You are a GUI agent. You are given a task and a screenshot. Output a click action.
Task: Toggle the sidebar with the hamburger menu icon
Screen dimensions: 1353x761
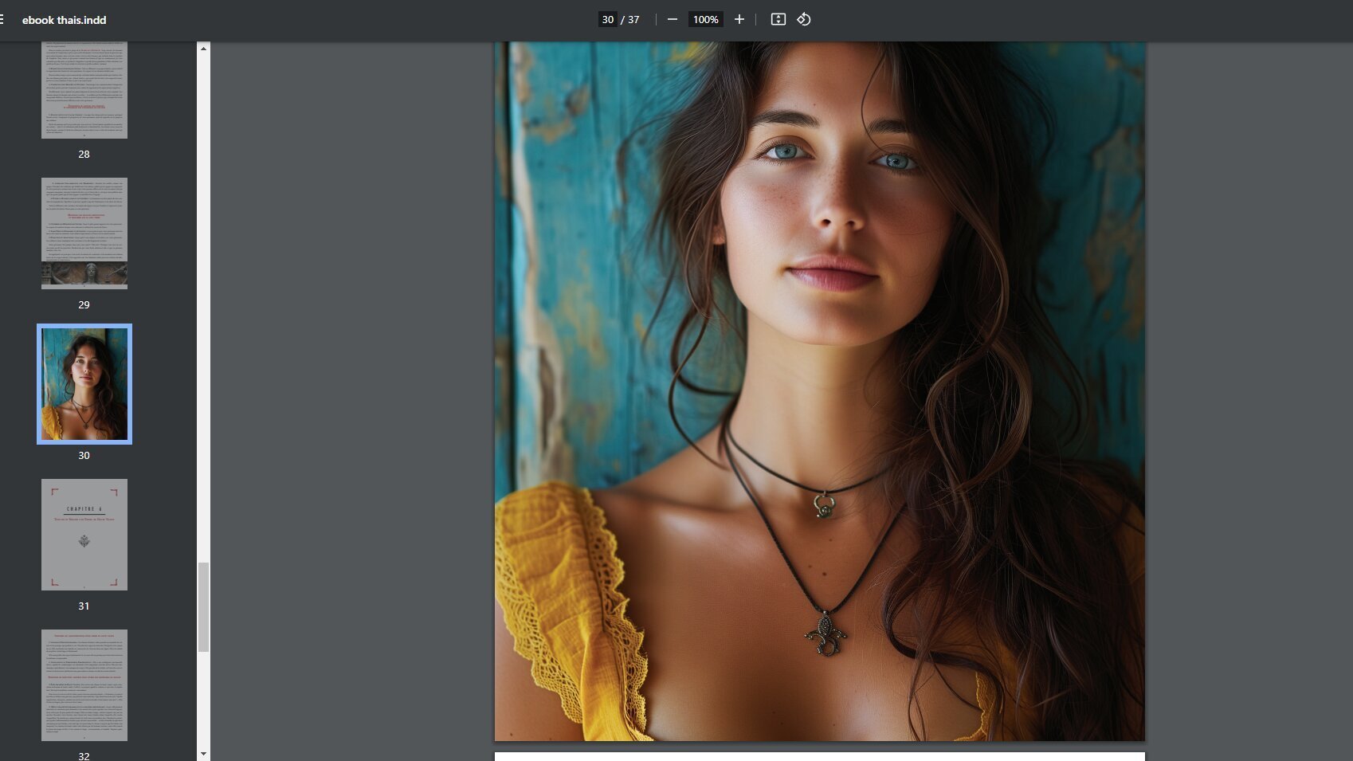[x=3, y=20]
